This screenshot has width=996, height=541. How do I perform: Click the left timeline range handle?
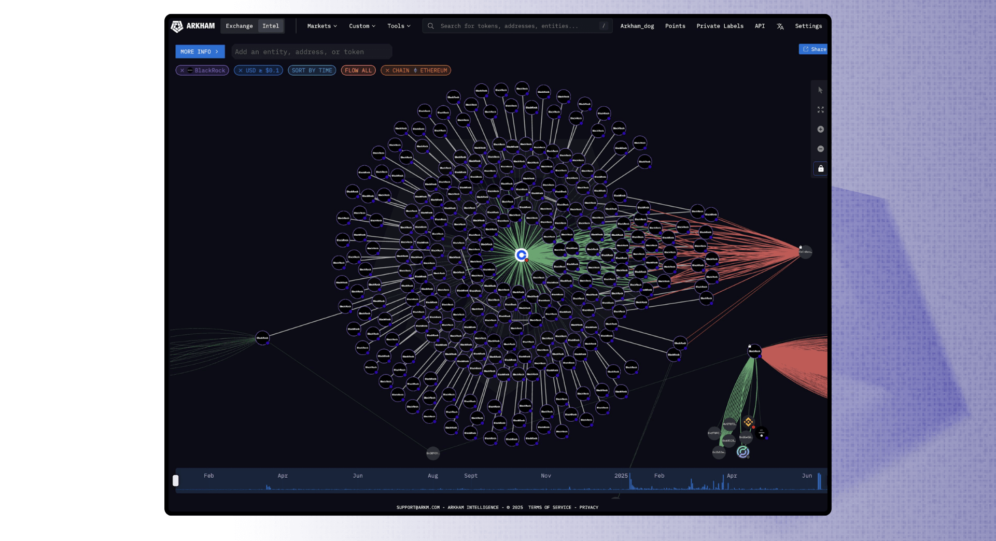coord(176,481)
